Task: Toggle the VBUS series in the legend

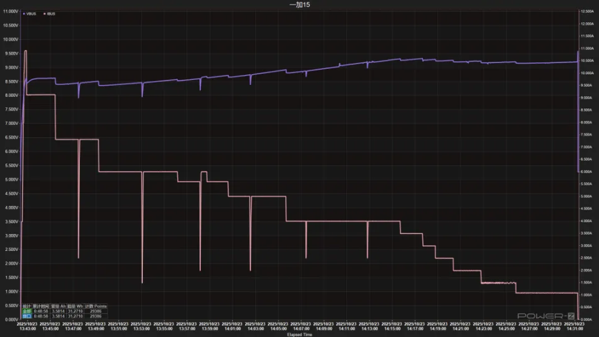Action: click(31, 13)
